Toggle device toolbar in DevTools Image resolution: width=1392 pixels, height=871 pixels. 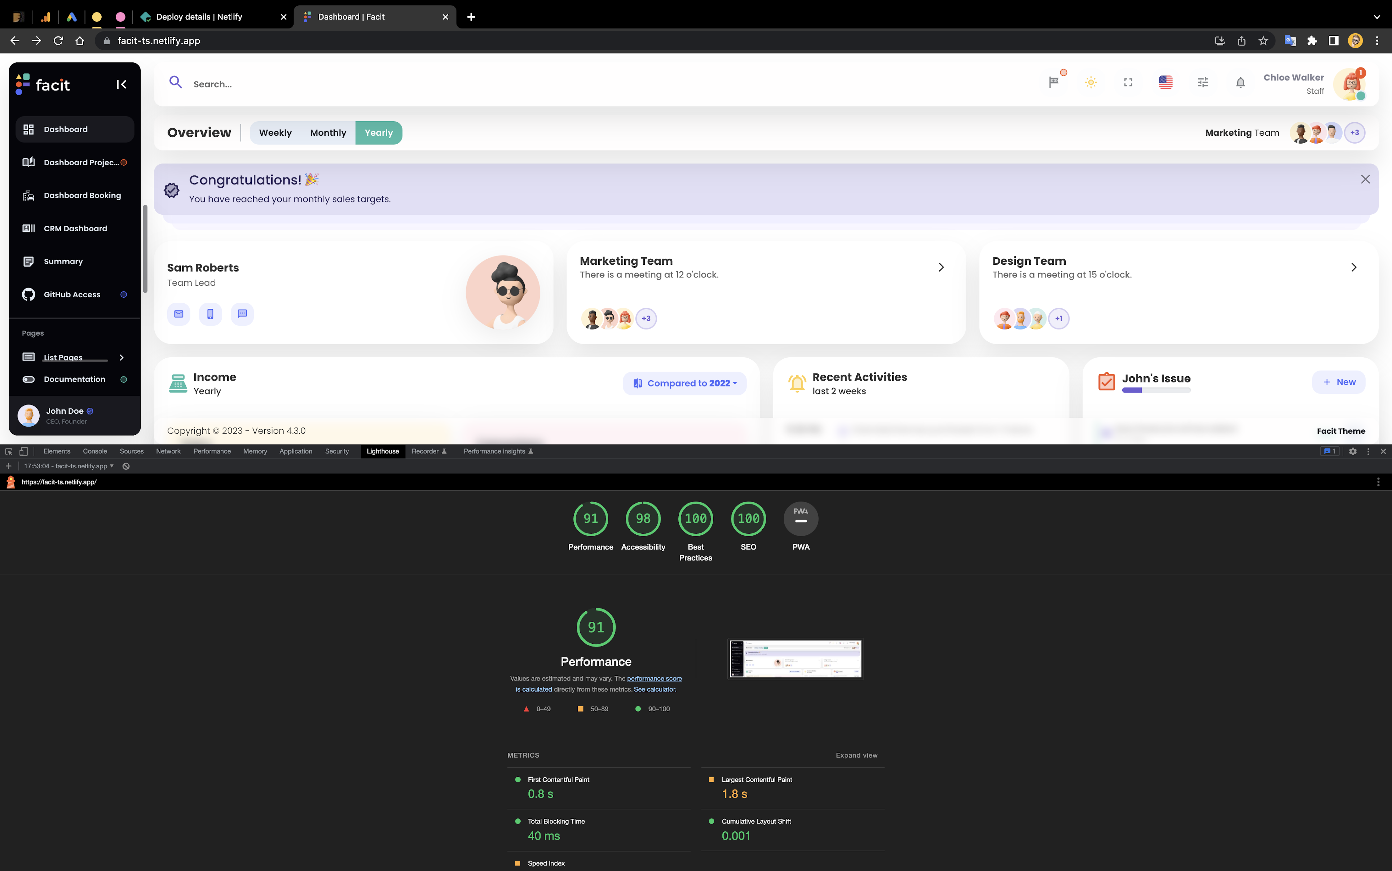tap(23, 452)
